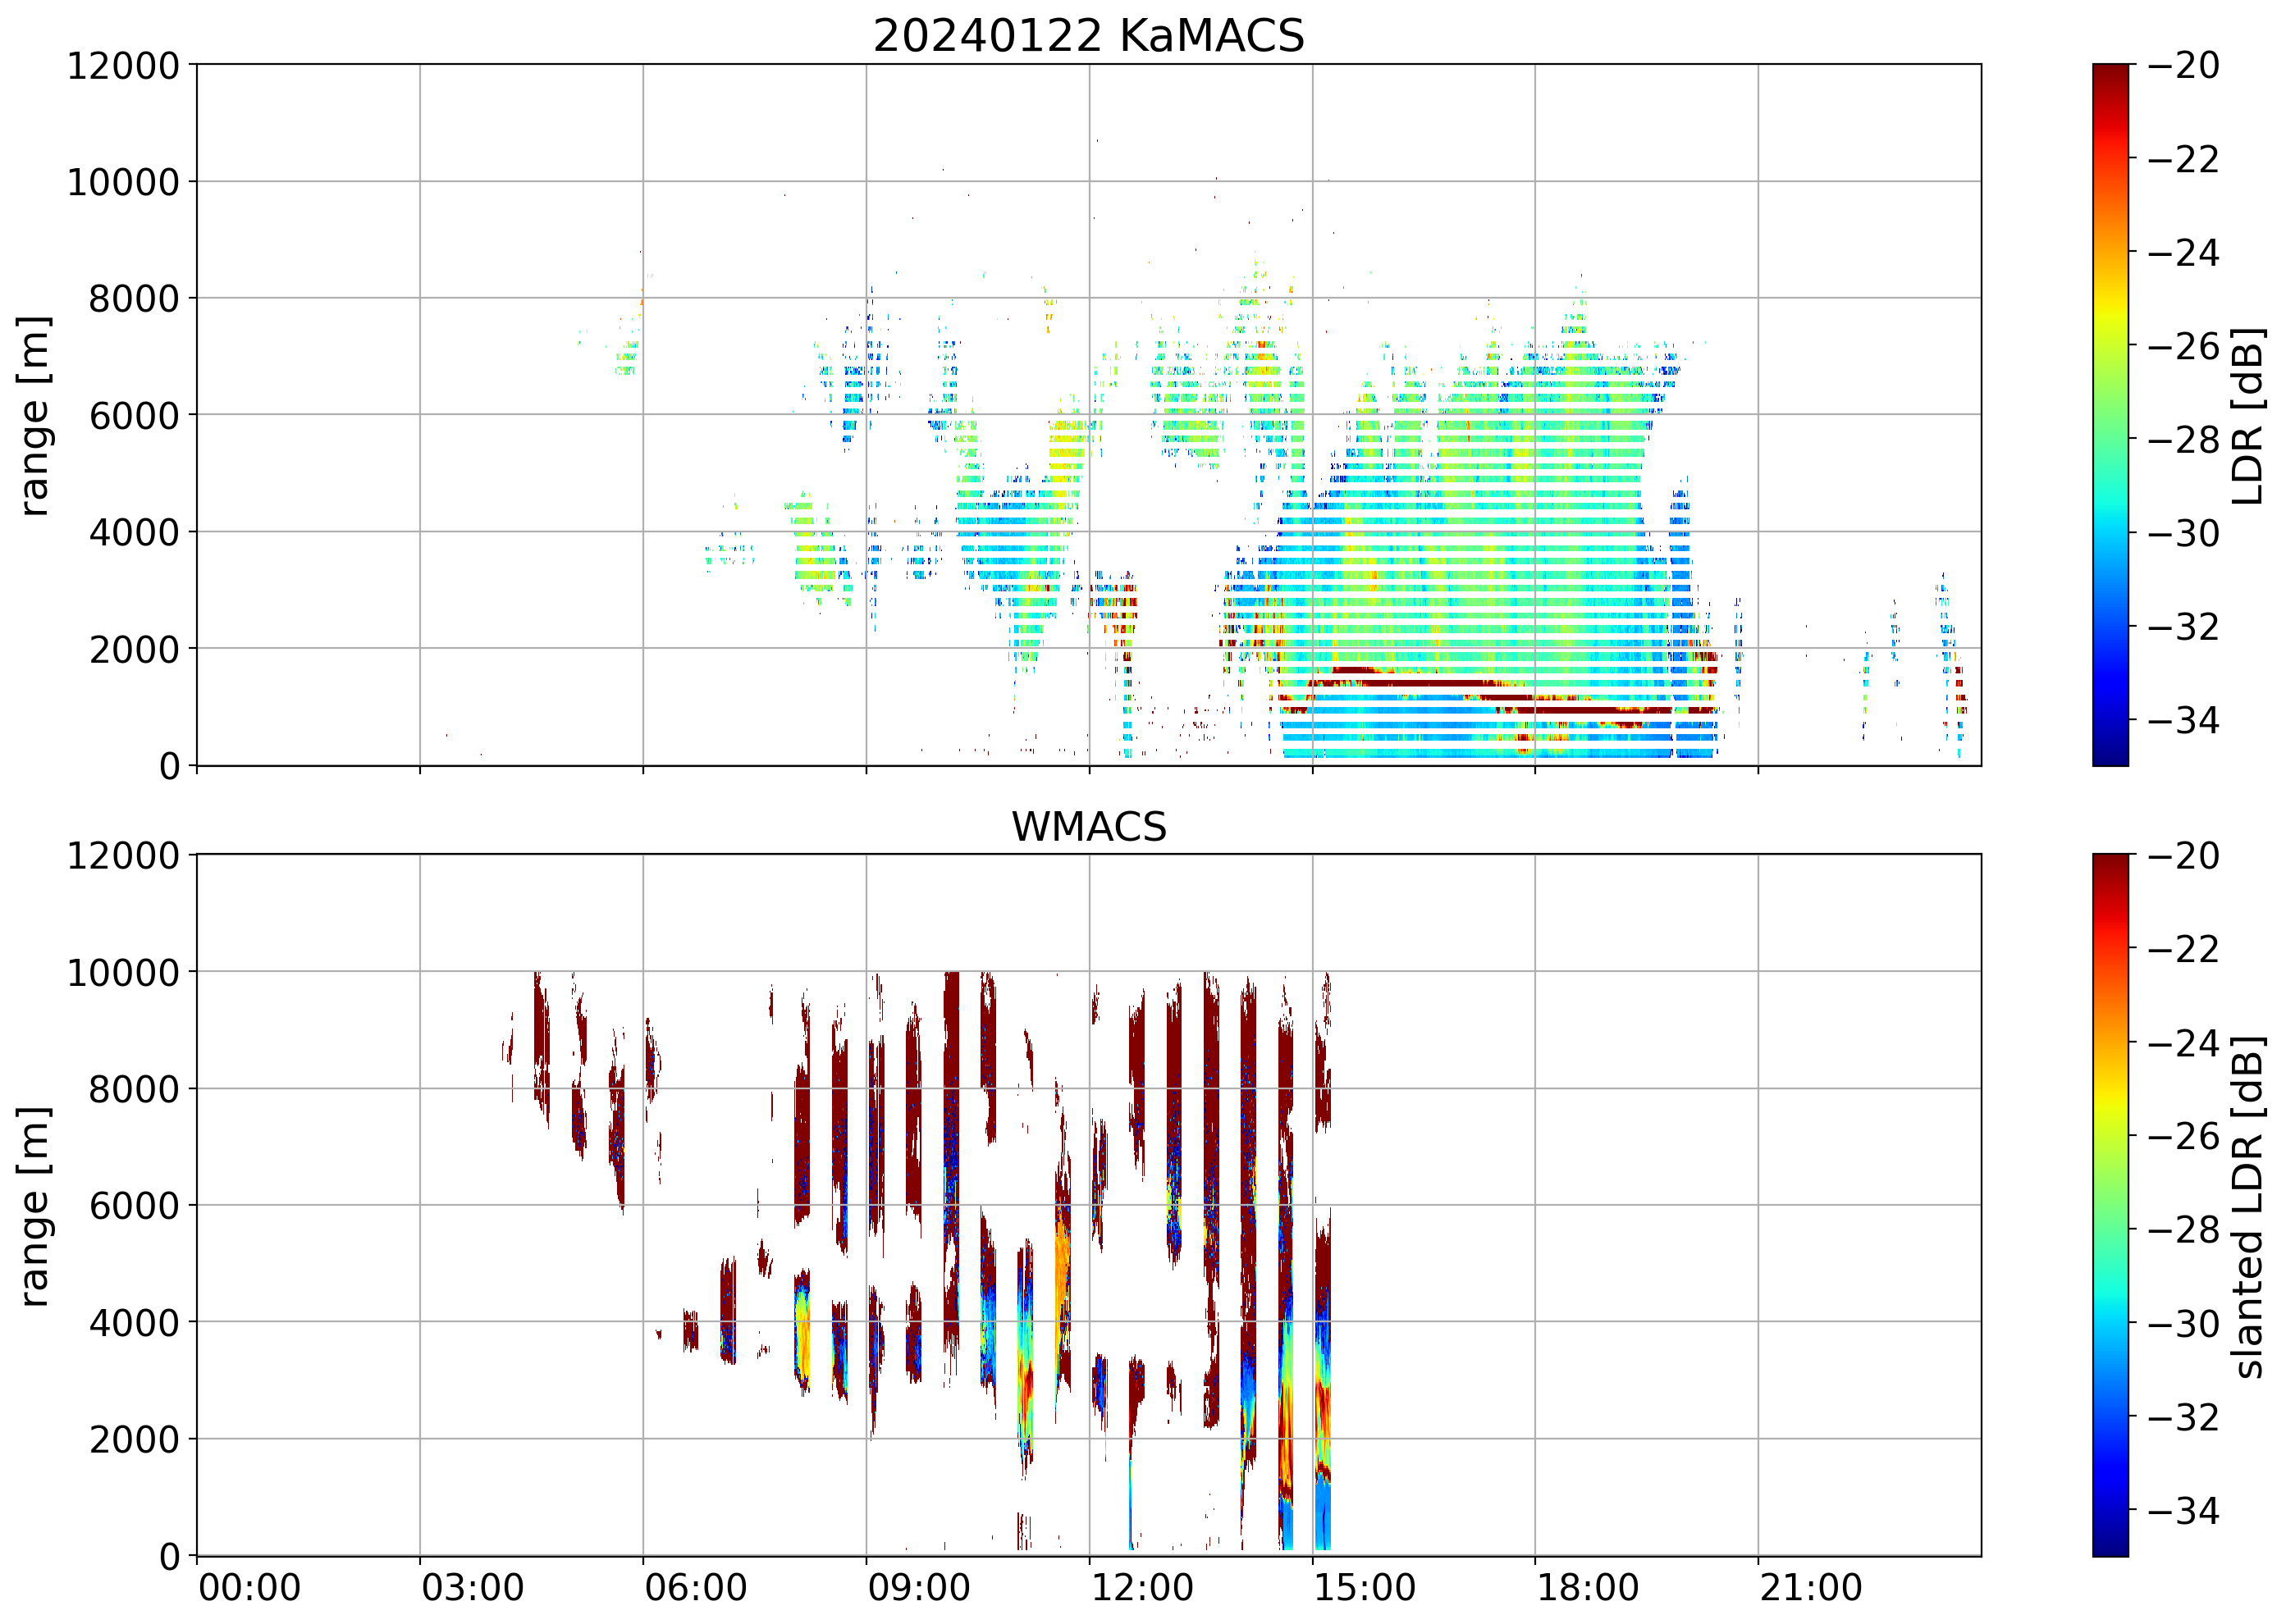Click the '00:00' x-axis tick label
The width and height of the screenshot is (2286, 1624).
[249, 1588]
